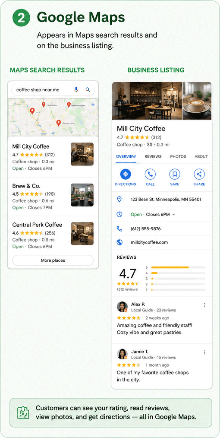Click the map tile icon in the bottom banner

(23, 413)
